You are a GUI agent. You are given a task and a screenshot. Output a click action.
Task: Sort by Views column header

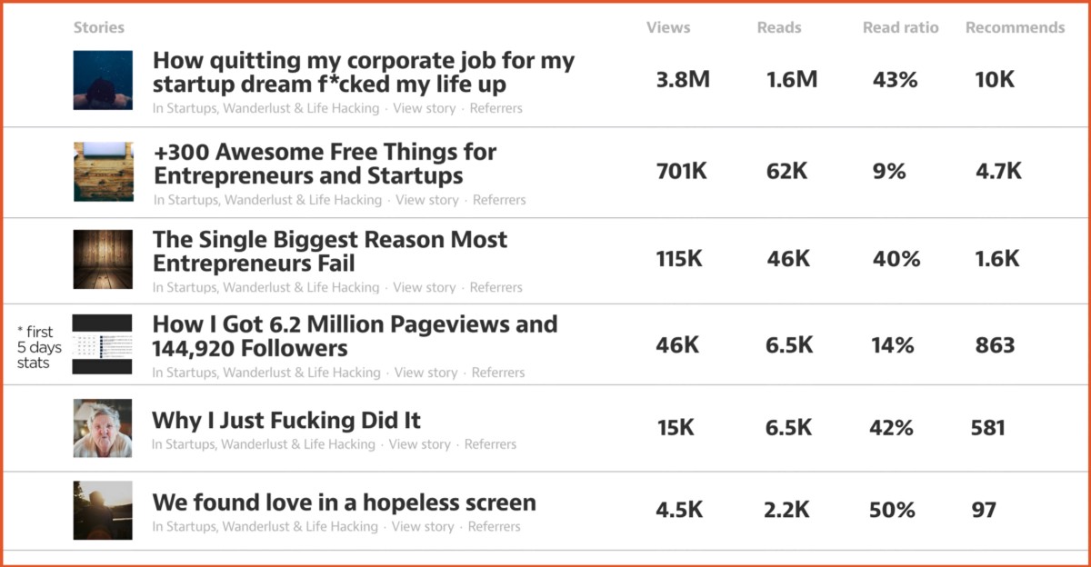pos(668,27)
